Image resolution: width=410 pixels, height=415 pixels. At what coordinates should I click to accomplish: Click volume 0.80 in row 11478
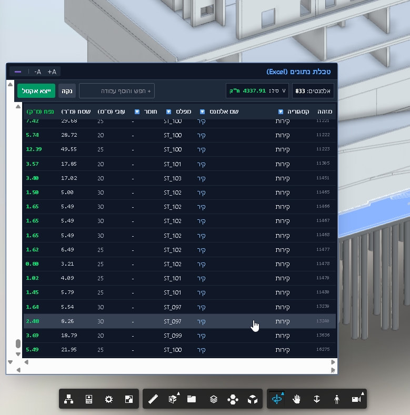click(x=32, y=264)
